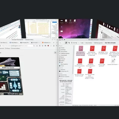This screenshot has width=119, height=119.
Task: Navigate to 'nate' in Dolphin breadcrumb
Action: 82,43
